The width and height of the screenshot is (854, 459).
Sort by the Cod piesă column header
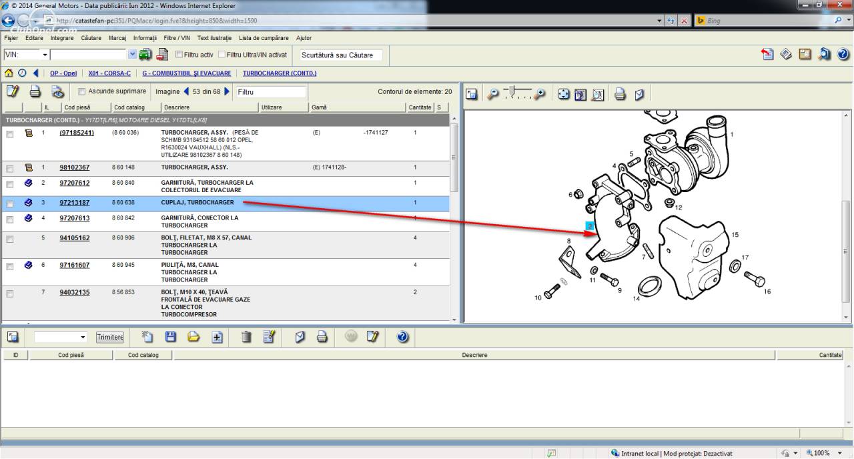[85, 107]
